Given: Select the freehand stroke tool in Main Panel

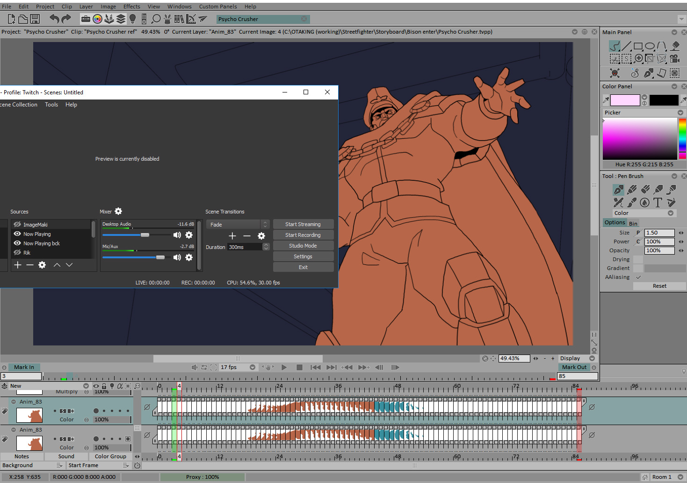Looking at the screenshot, I should pos(615,46).
